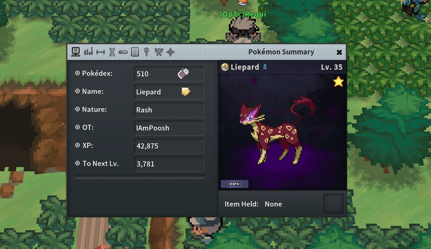The width and height of the screenshot is (431, 249).
Task: Open the document notes page icon
Action: tap(135, 52)
